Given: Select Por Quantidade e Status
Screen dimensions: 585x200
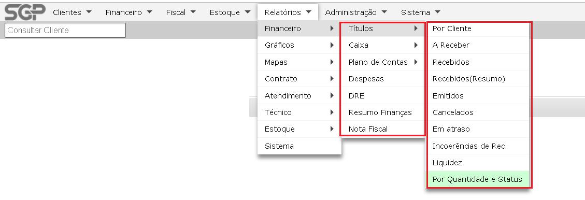Looking at the screenshot, I should pyautogui.click(x=479, y=179).
